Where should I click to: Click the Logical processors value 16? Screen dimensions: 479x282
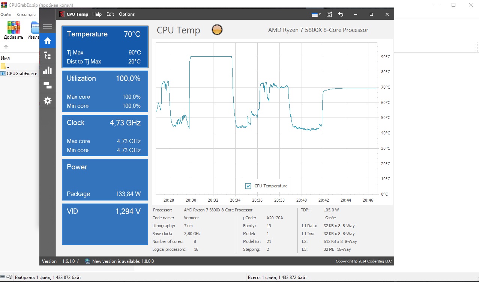pyautogui.click(x=196, y=249)
